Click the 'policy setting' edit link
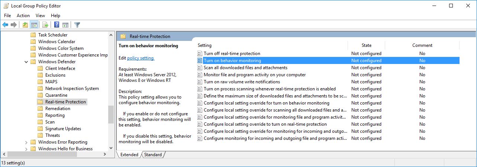This screenshot has width=477, height=167. tap(140, 58)
